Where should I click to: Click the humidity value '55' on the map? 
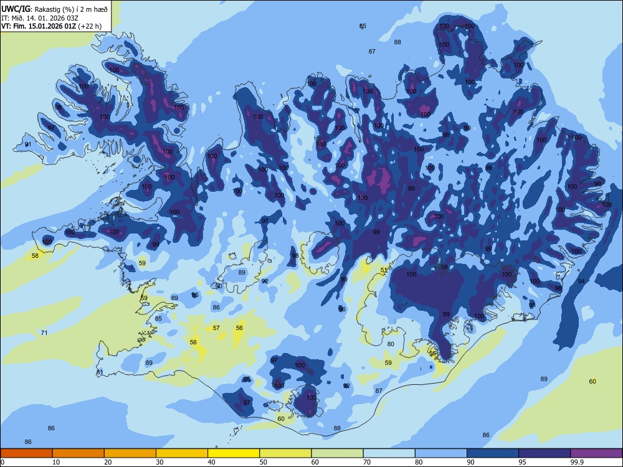(x=433, y=353)
